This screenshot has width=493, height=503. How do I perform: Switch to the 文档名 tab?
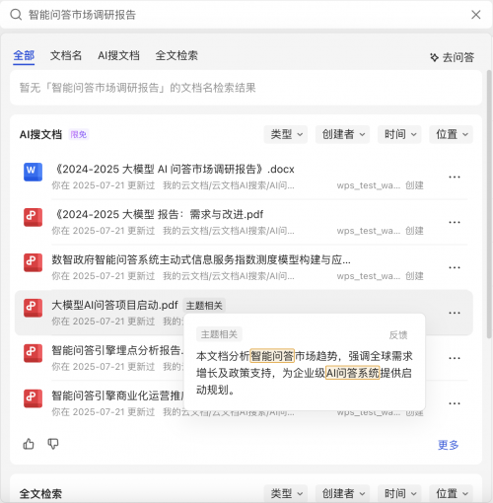click(x=66, y=55)
